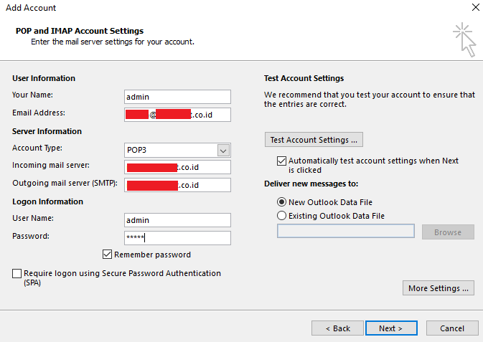Screen dimensions: 483x342
Task: Enable Require logon using Secure Password Authentication
Action: coord(17,273)
